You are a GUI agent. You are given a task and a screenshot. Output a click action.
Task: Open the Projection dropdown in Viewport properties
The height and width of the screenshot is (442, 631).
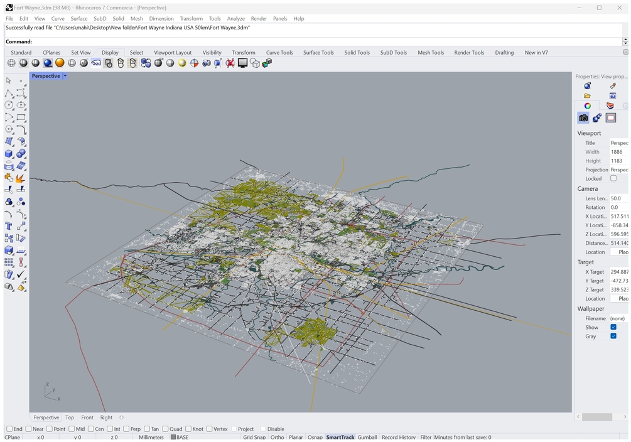(618, 170)
